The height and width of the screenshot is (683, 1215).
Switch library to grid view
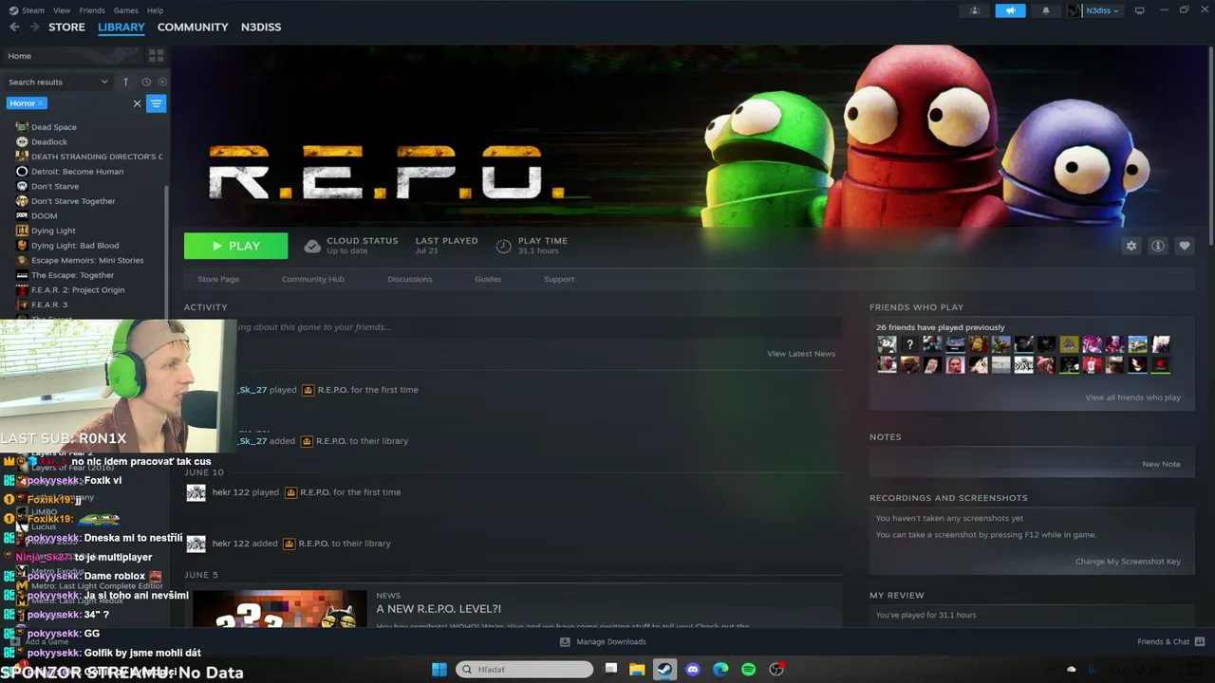tap(155, 56)
